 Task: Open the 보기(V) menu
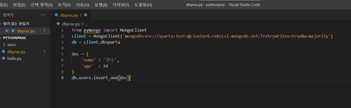click(x=64, y=5)
